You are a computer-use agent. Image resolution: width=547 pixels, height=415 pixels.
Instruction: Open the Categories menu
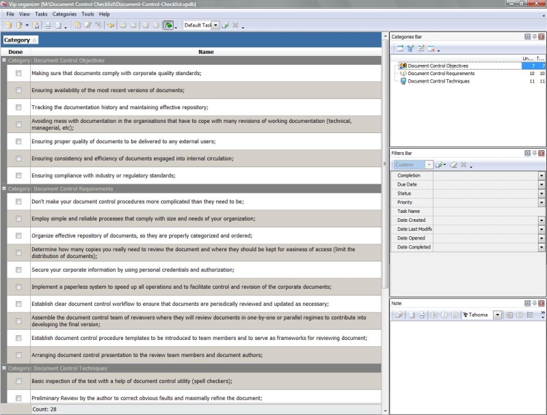tap(64, 14)
